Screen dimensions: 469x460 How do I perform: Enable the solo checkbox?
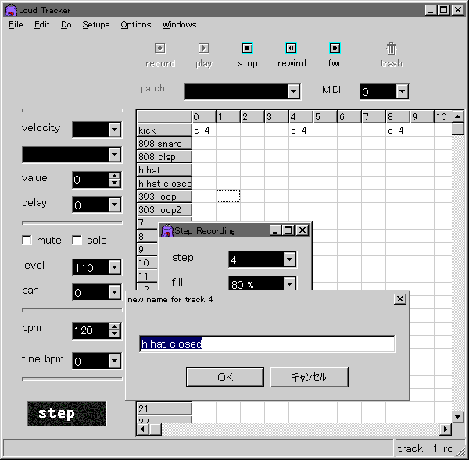pyautogui.click(x=77, y=240)
